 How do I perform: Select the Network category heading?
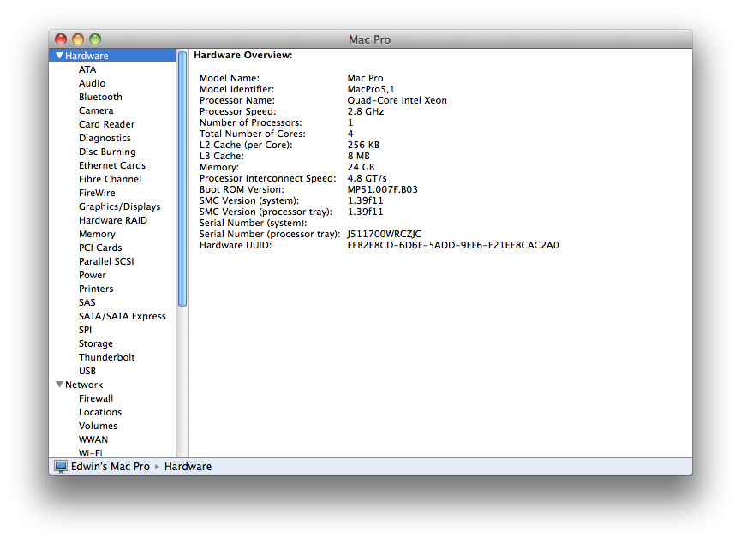pos(84,385)
